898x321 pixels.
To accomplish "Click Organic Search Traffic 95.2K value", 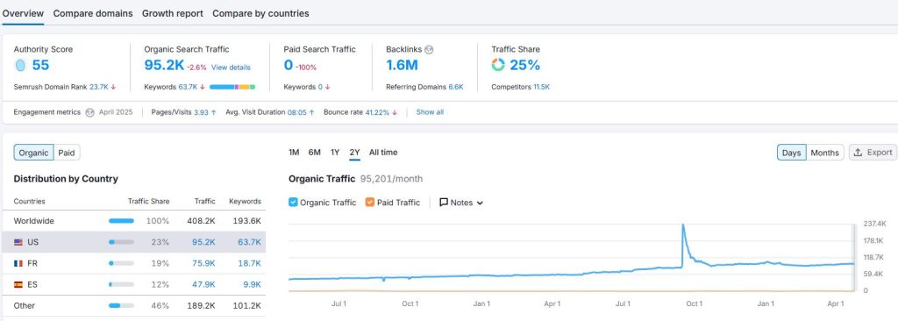I will coord(164,66).
